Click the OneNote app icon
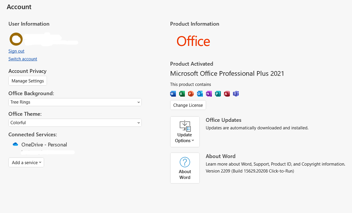This screenshot has height=213, width=352. pyautogui.click(x=209, y=94)
